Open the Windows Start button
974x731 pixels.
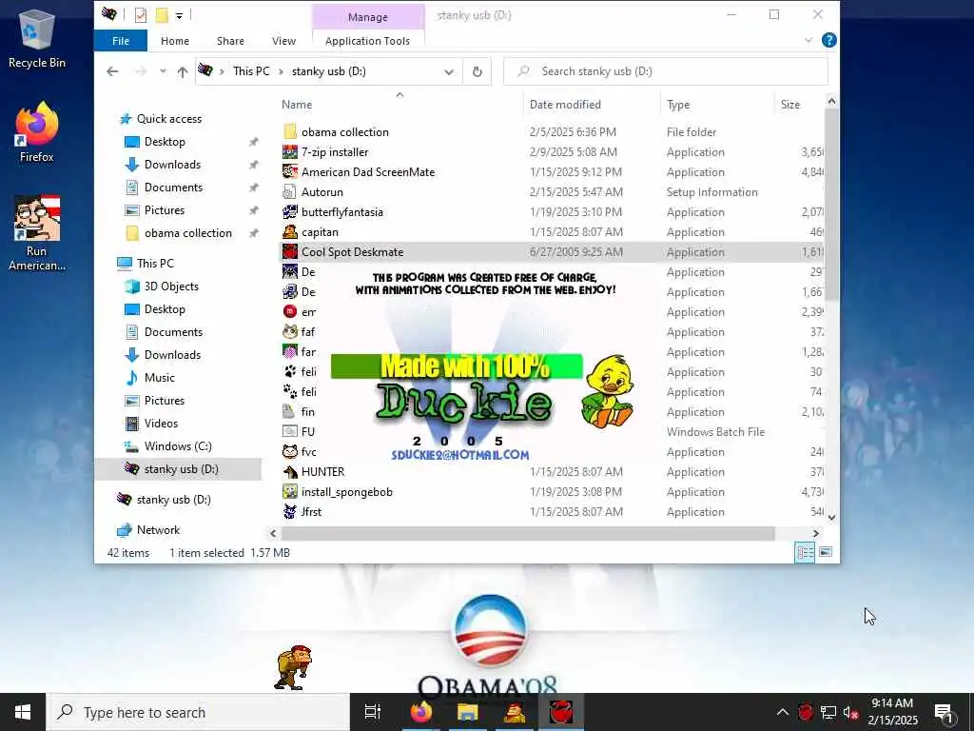[x=23, y=712]
